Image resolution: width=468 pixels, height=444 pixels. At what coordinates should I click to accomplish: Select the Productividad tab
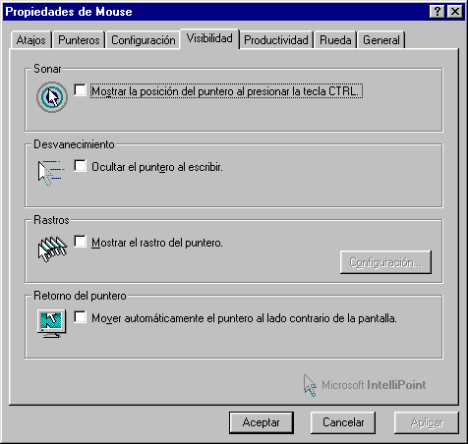click(276, 40)
